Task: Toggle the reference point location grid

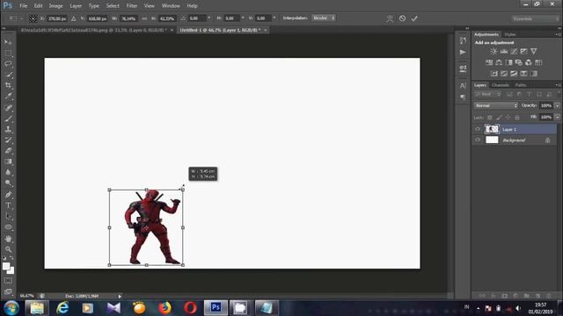Action: pos(33,18)
